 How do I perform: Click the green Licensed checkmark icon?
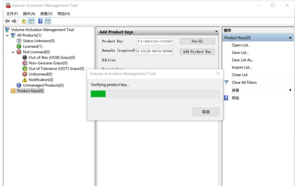tap(19, 46)
